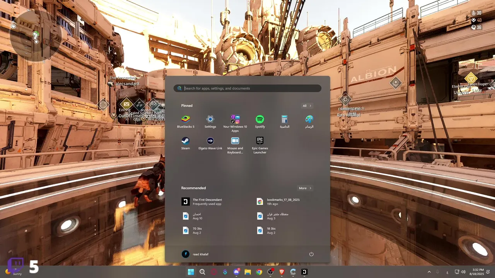Switch input language via ع indicator
Image resolution: width=495 pixels, height=278 pixels.
[447, 272]
